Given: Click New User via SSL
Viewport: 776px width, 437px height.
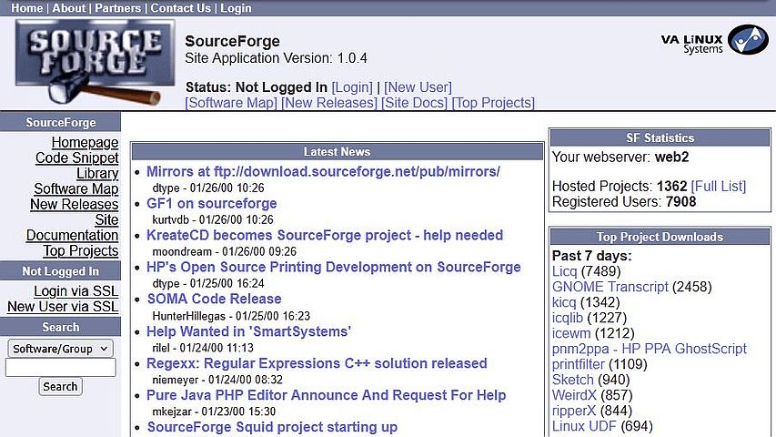Looking at the screenshot, I should coord(63,307).
